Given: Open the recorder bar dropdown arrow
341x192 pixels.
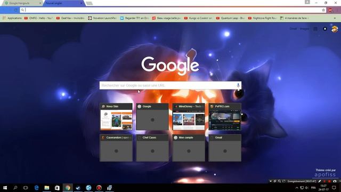Looking at the screenshot, I should coord(271,181).
